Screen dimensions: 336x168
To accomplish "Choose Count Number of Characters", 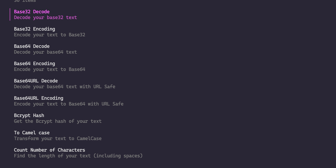I will 50,150.
